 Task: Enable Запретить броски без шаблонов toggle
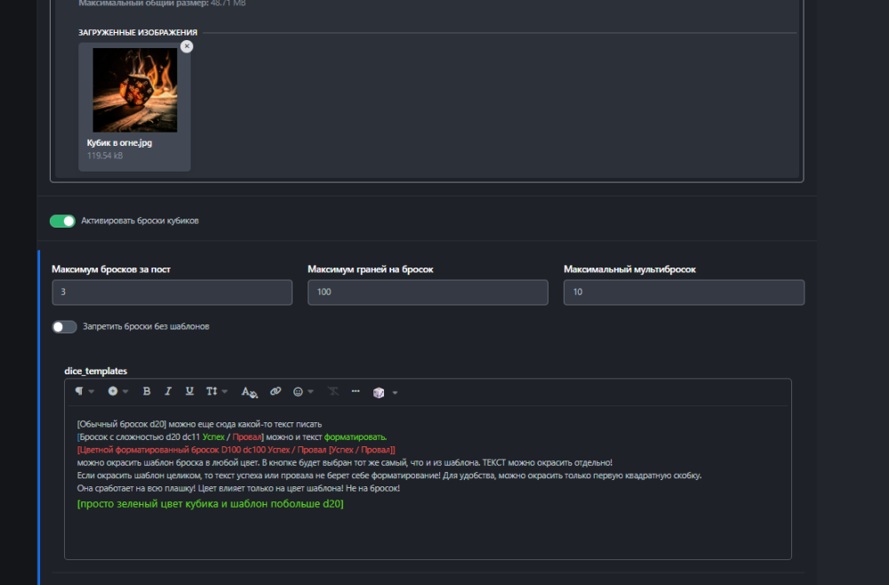point(64,326)
